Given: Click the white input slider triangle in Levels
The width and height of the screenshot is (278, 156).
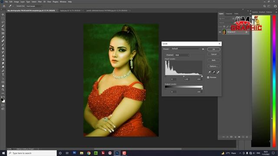Looking at the screenshot, I should click(202, 76).
